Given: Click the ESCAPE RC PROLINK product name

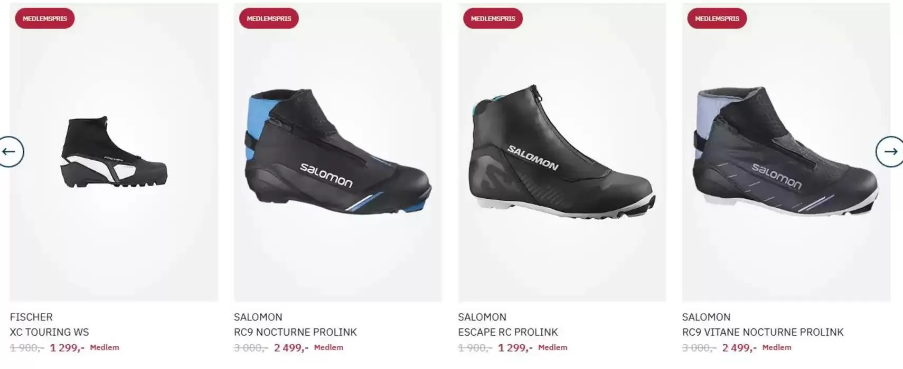Looking at the screenshot, I should pos(507,332).
